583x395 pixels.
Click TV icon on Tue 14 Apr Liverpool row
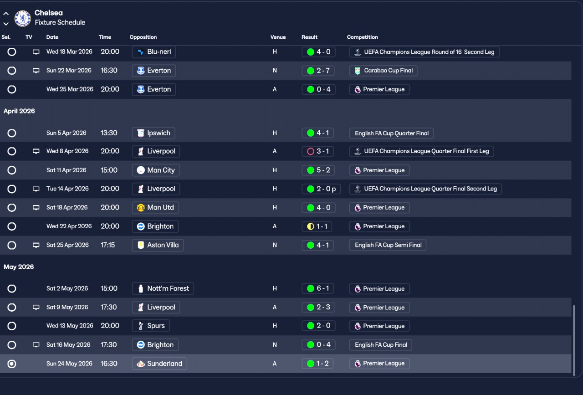[36, 189]
